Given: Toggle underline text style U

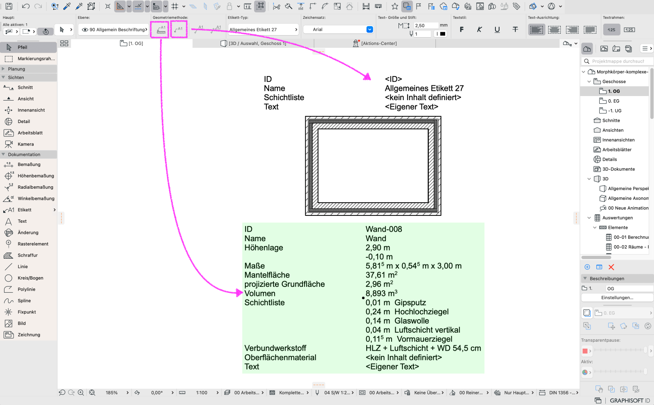Looking at the screenshot, I should (497, 29).
